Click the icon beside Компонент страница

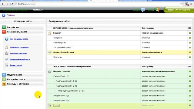pyautogui.click(x=7, y=47)
